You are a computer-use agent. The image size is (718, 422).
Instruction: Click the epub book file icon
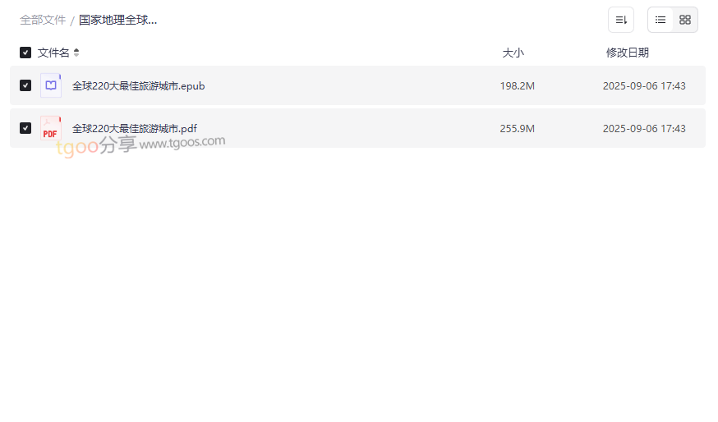point(51,85)
